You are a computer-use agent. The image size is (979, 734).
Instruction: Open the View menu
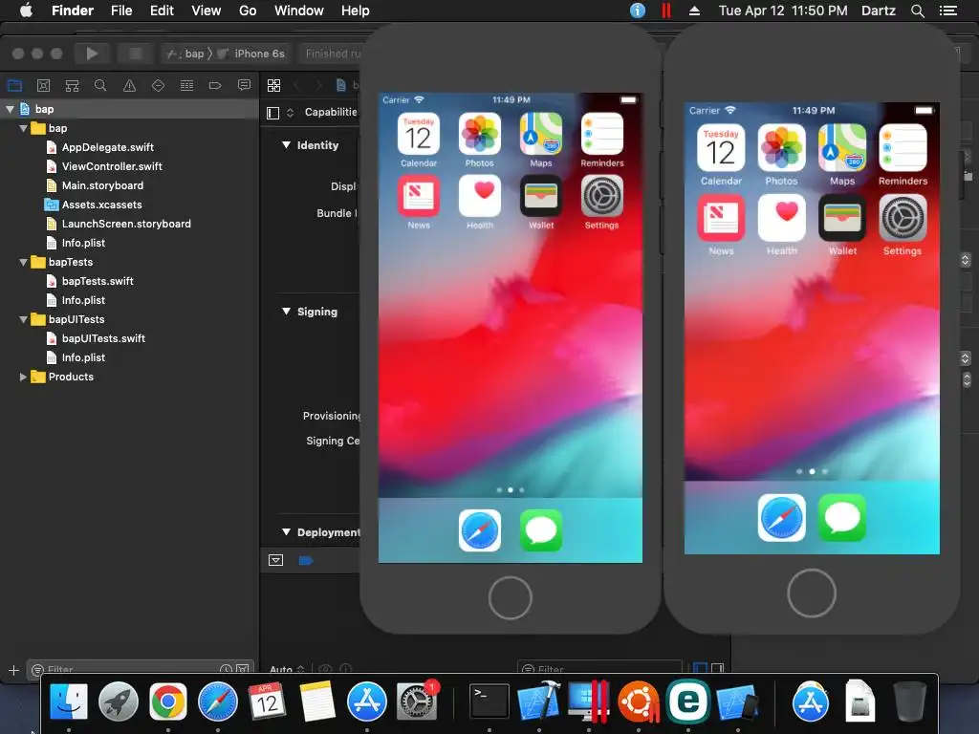click(x=207, y=11)
